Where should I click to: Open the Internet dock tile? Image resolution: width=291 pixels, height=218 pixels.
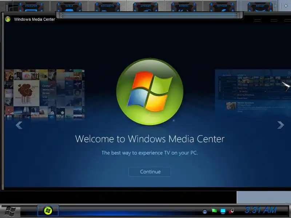pyautogui.click(x=145, y=7)
